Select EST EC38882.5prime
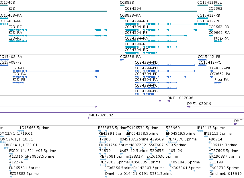This screenshot has width=244, height=178. 24,174
